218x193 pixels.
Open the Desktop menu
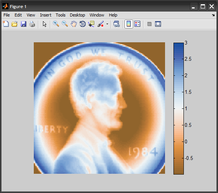[77, 15]
